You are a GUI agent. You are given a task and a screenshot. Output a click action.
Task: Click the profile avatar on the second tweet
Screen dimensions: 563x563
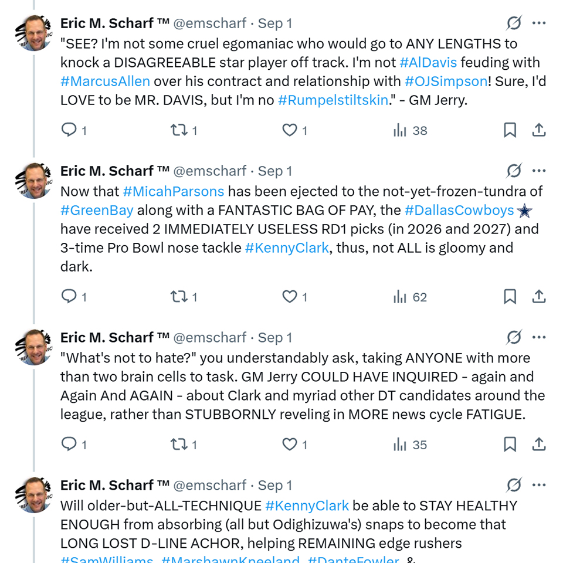pos(34,181)
